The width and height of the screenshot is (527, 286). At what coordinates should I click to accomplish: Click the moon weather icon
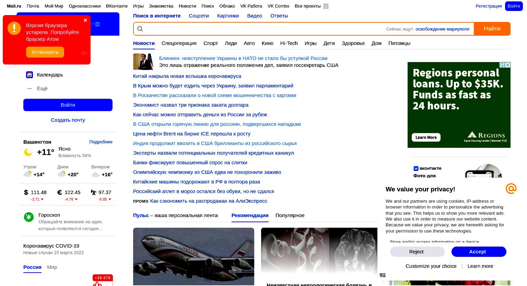28,152
